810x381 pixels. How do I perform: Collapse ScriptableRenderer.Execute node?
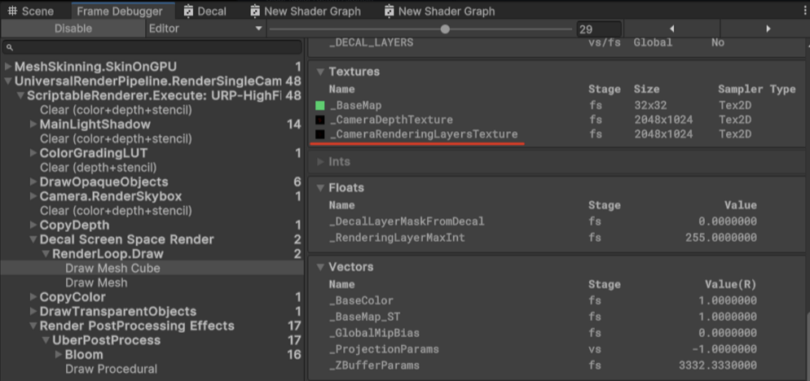click(x=20, y=95)
